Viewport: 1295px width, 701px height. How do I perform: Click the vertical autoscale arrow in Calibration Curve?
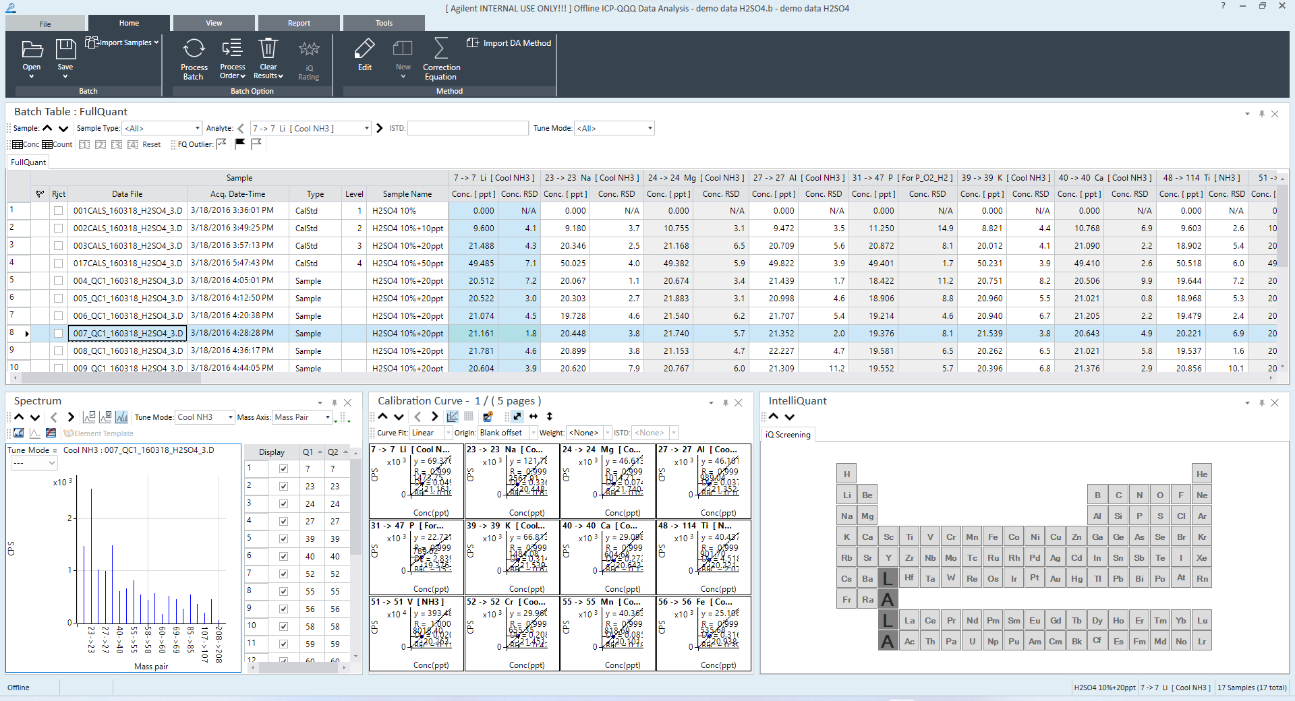pos(550,416)
